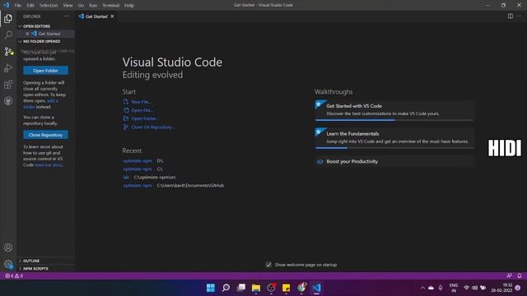The height and width of the screenshot is (296, 527).
Task: Click the VS Code taskbar icon
Action: point(316,288)
